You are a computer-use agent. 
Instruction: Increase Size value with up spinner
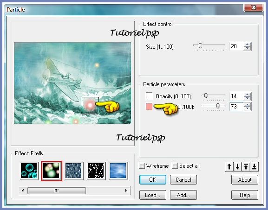[247, 45]
